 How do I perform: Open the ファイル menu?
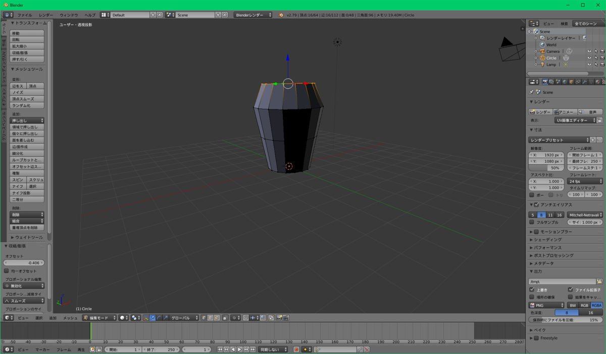tap(25, 15)
